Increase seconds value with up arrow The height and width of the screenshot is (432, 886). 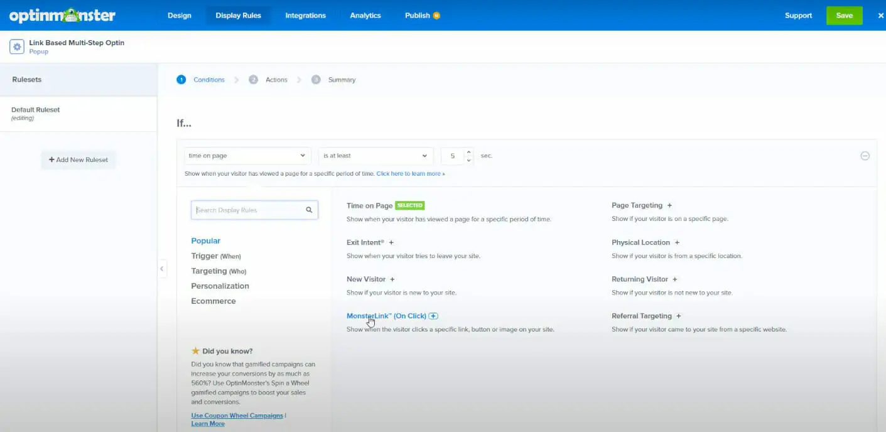point(469,152)
